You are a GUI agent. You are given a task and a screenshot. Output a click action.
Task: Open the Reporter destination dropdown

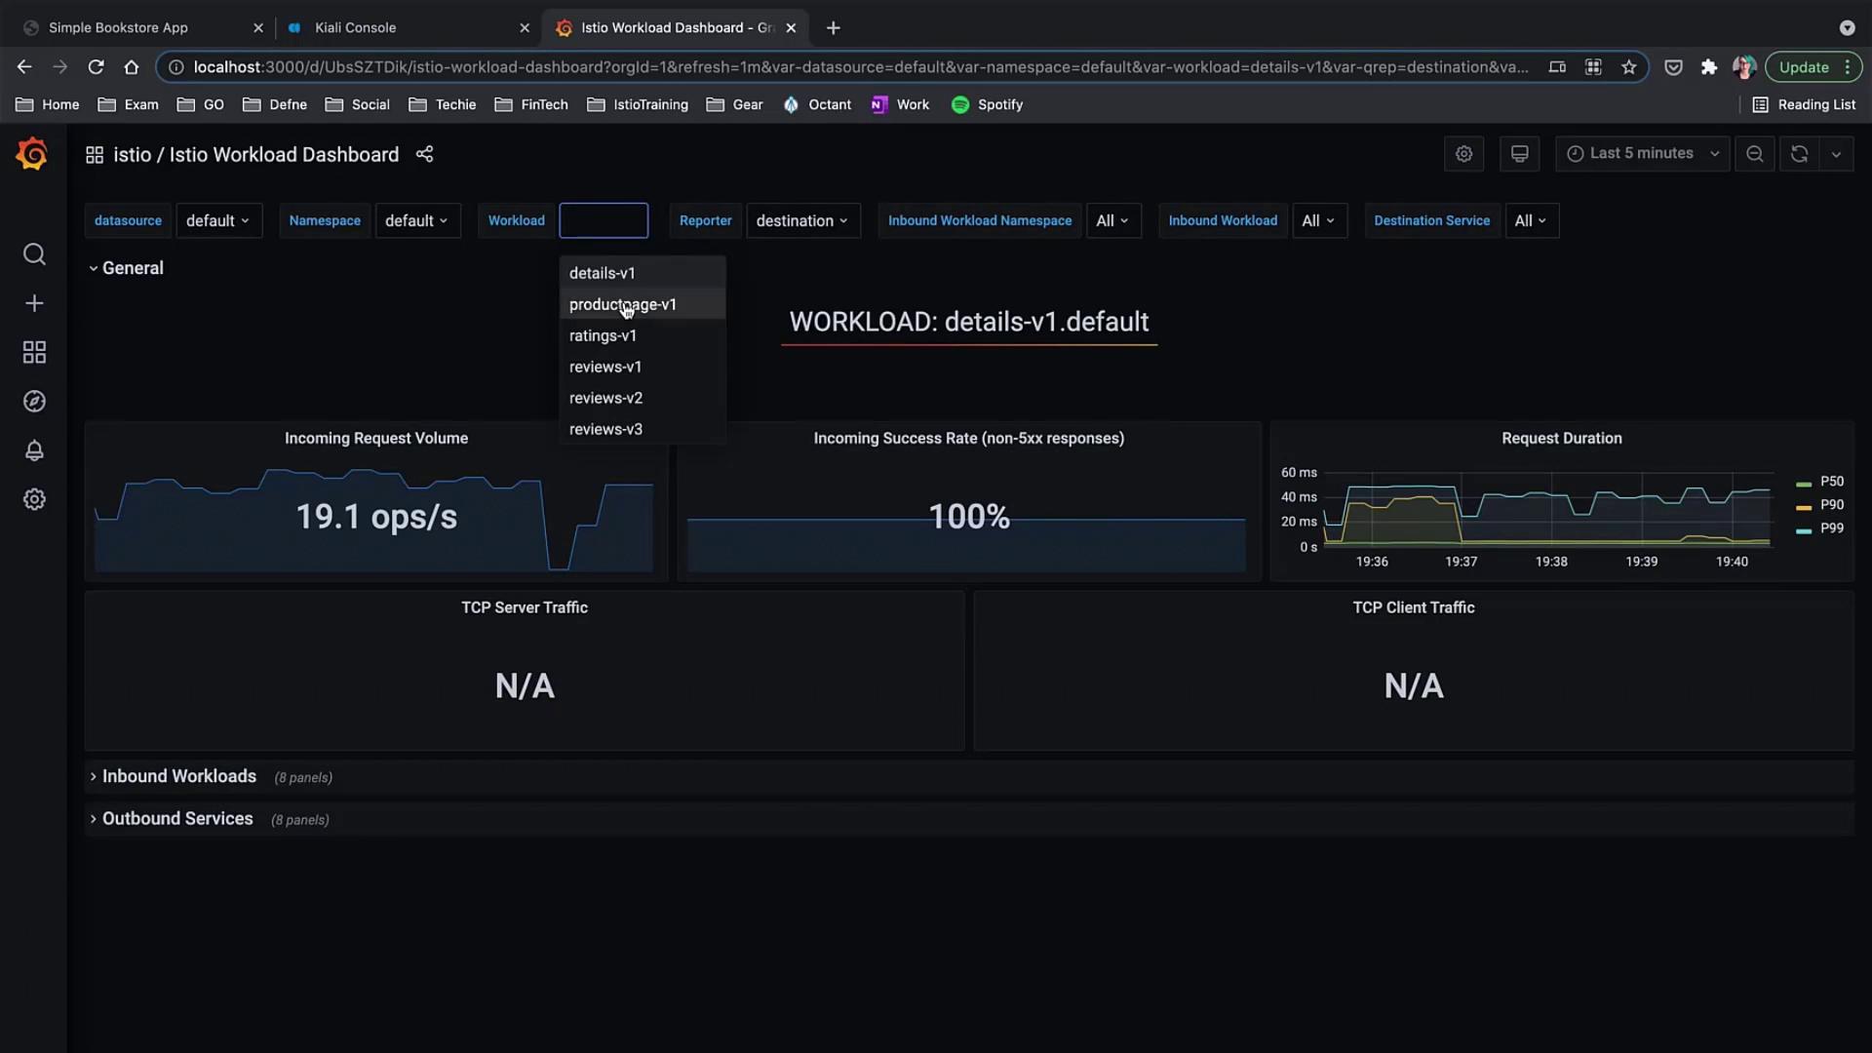click(x=801, y=220)
